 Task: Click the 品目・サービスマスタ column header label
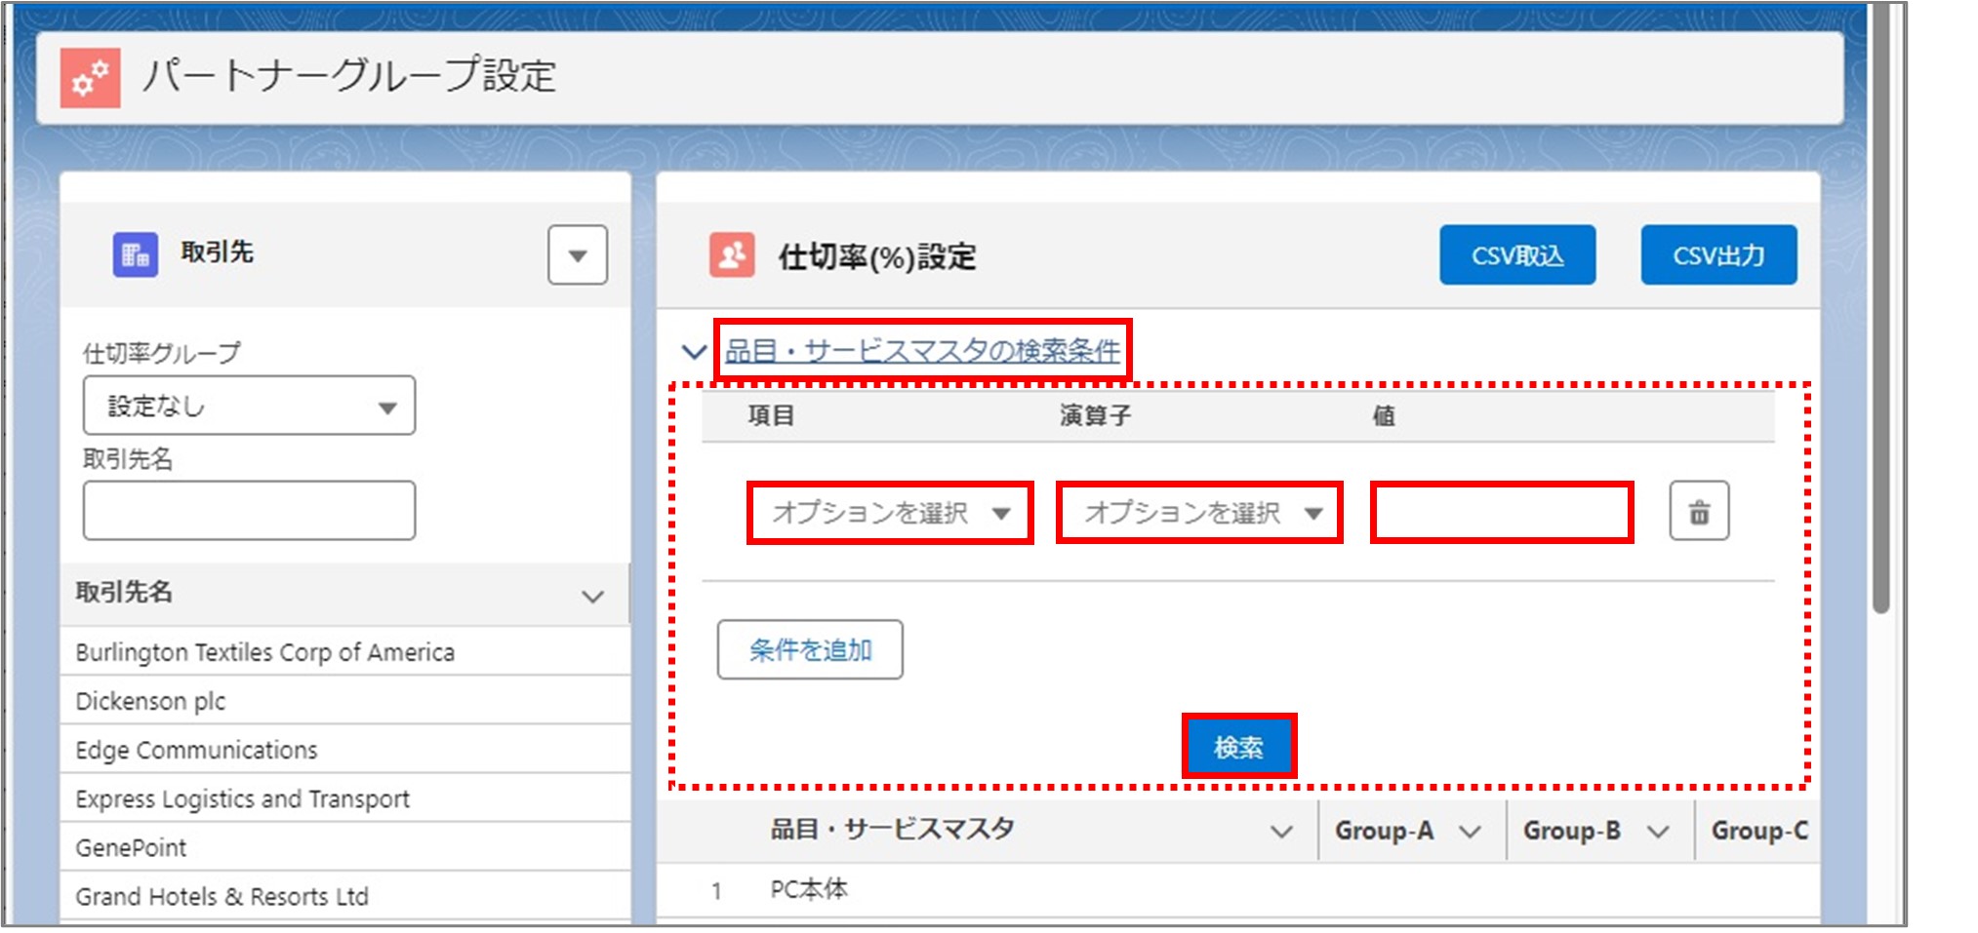point(892,830)
